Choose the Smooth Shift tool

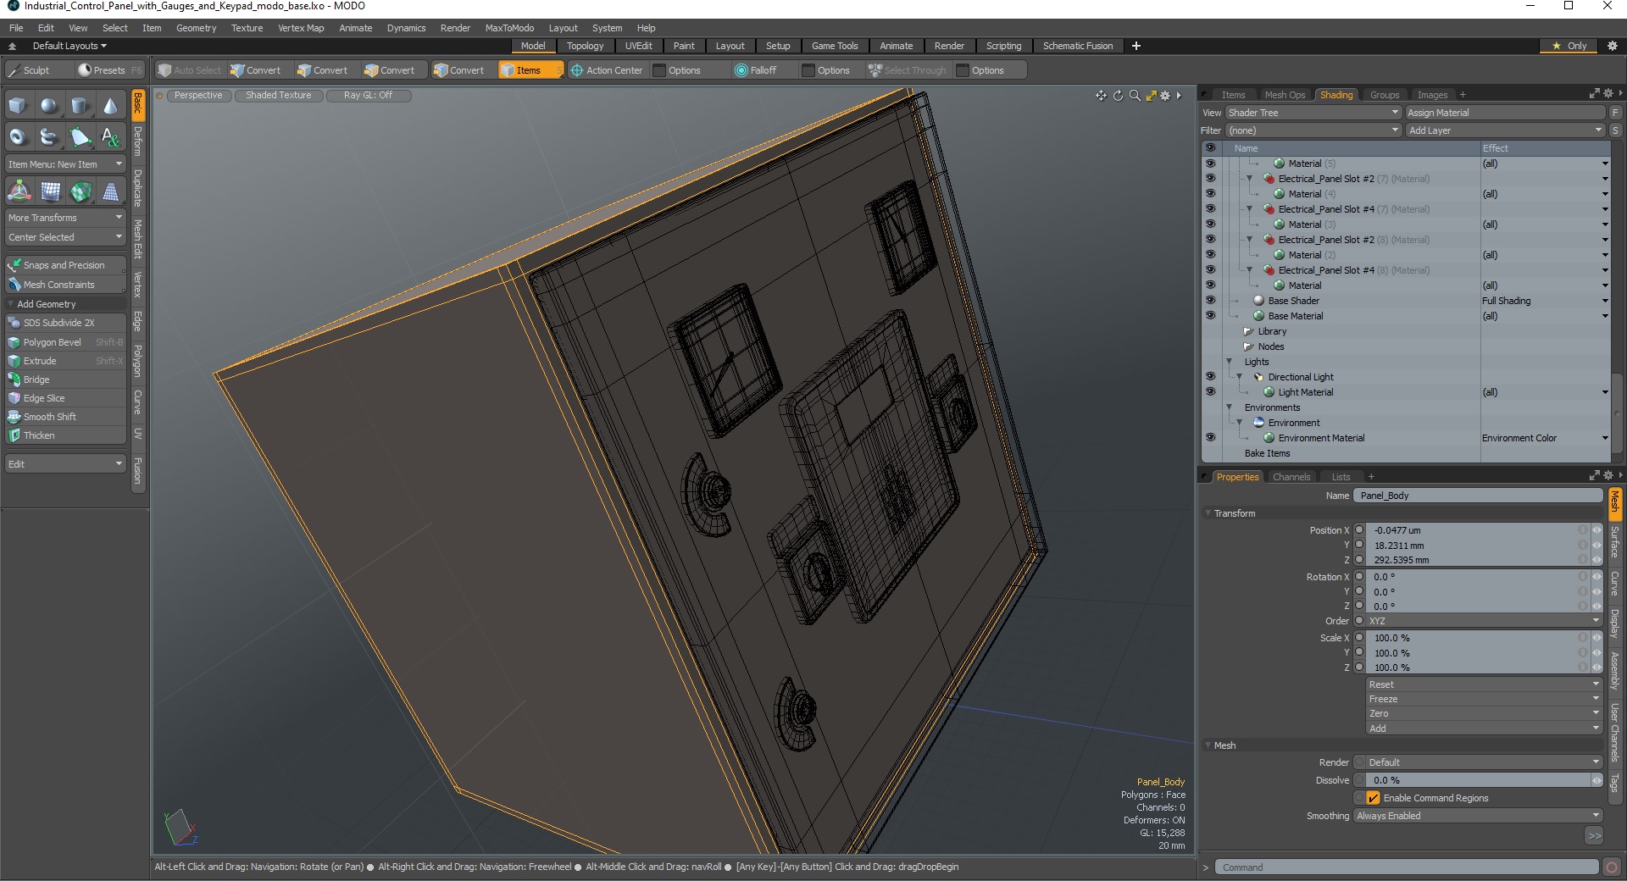(65, 417)
